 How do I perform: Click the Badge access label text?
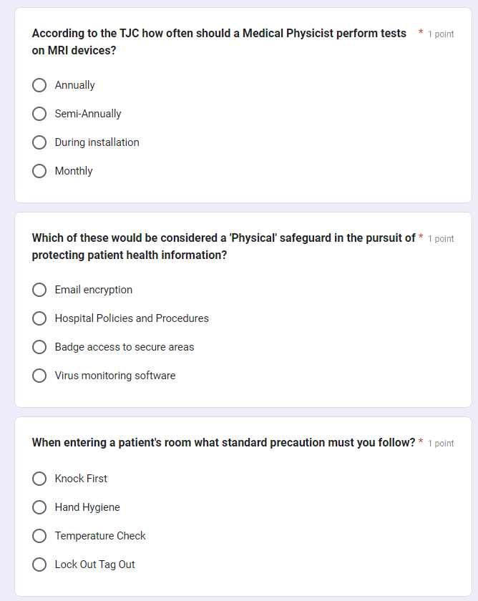click(125, 347)
